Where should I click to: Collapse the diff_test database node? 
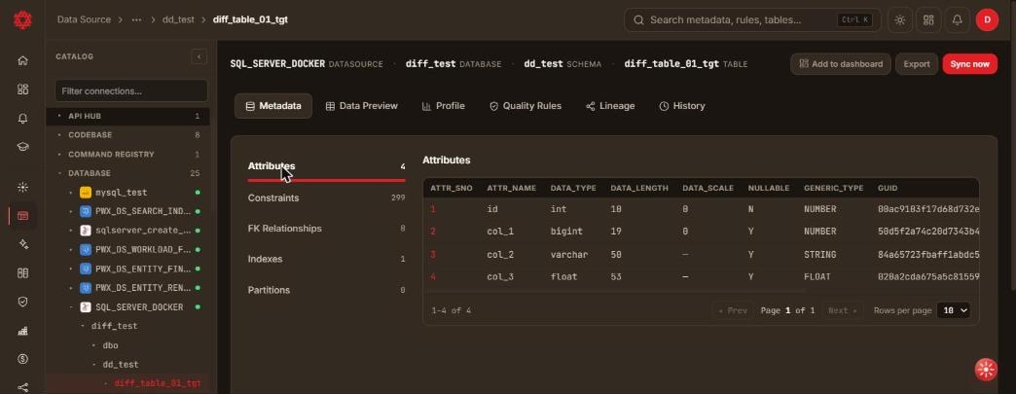83,326
